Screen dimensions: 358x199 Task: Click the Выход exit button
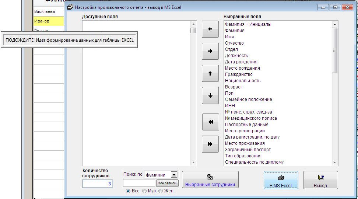[x=320, y=180]
